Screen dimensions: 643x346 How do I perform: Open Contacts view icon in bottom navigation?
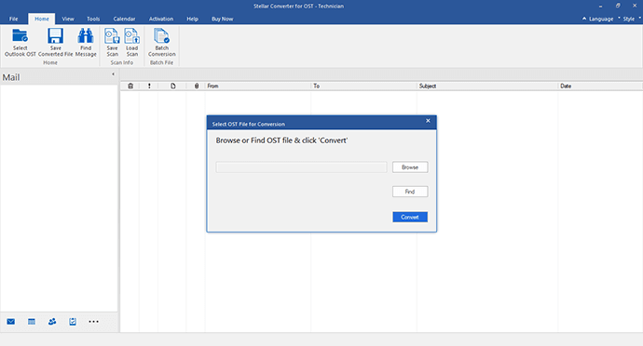(52, 322)
